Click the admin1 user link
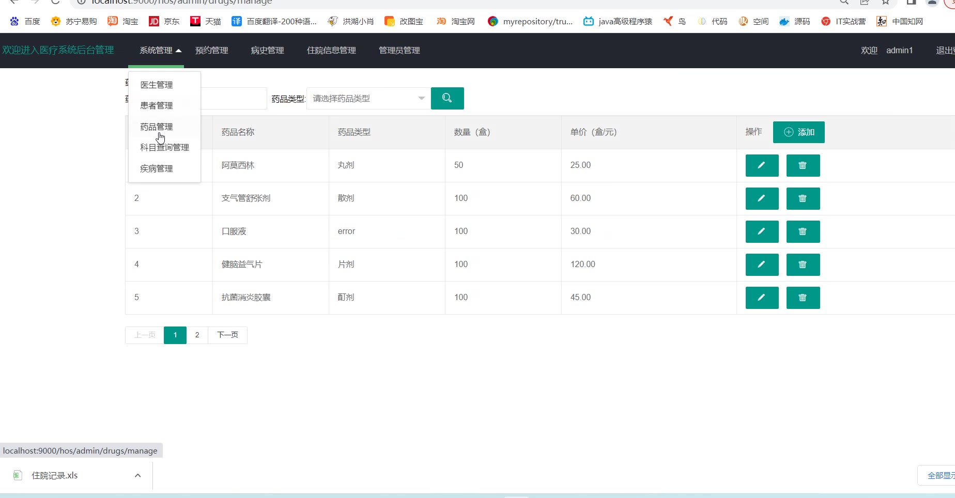The height and width of the screenshot is (498, 955). click(x=899, y=50)
